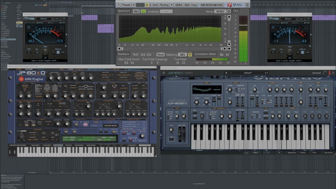Open SPAN Presets menu
Image resolution: width=336 pixels, height=189 pixels.
coord(126,5)
